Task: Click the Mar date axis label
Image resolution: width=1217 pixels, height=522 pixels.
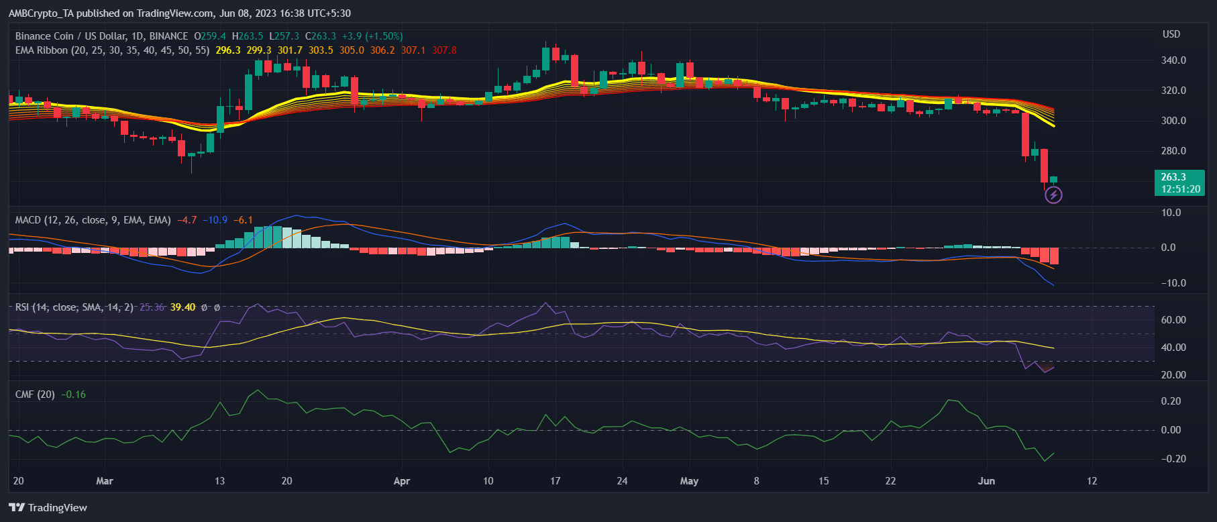Action: (105, 481)
